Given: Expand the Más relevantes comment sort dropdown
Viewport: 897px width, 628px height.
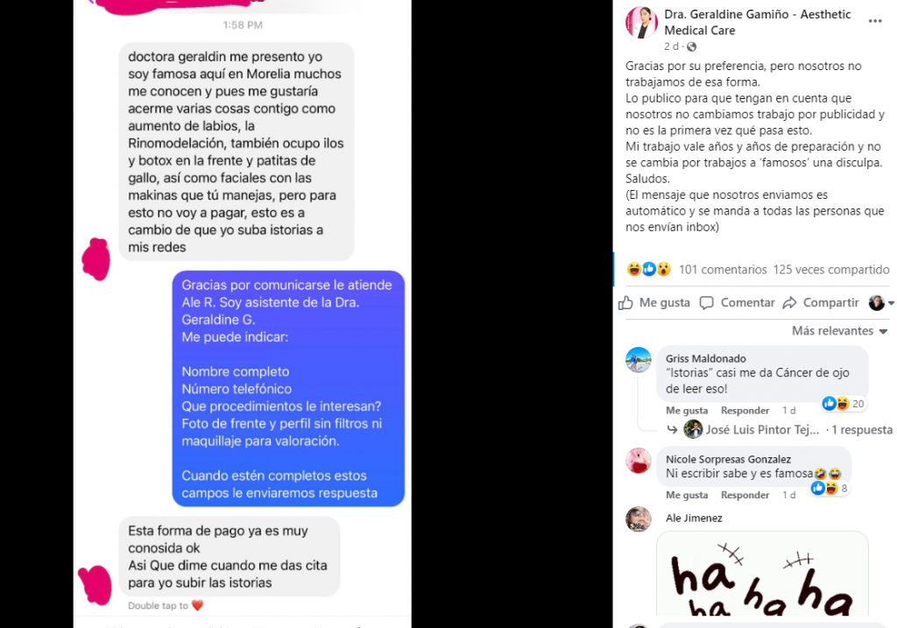Looking at the screenshot, I should pyautogui.click(x=839, y=330).
